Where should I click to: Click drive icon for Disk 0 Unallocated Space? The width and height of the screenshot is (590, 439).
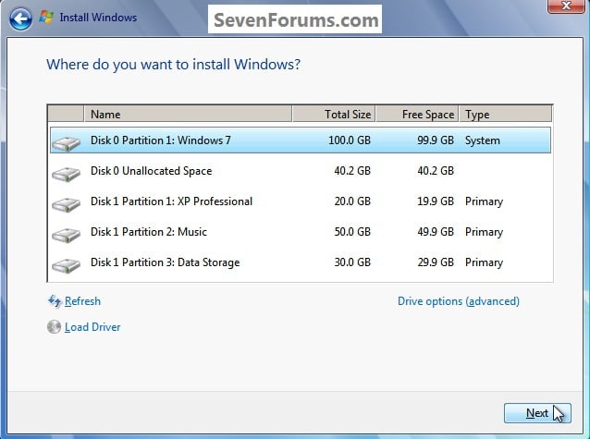[66, 174]
